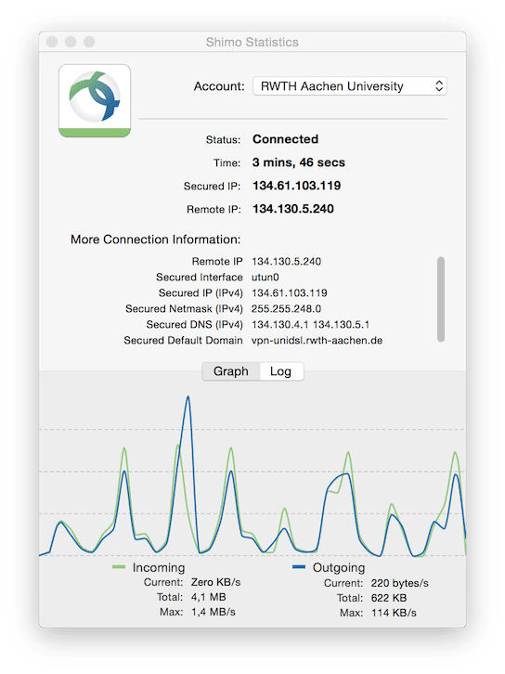Click the Secured DNS value 134.130.4.1 134.130.5.1
The height and width of the screenshot is (674, 505).
(x=310, y=325)
